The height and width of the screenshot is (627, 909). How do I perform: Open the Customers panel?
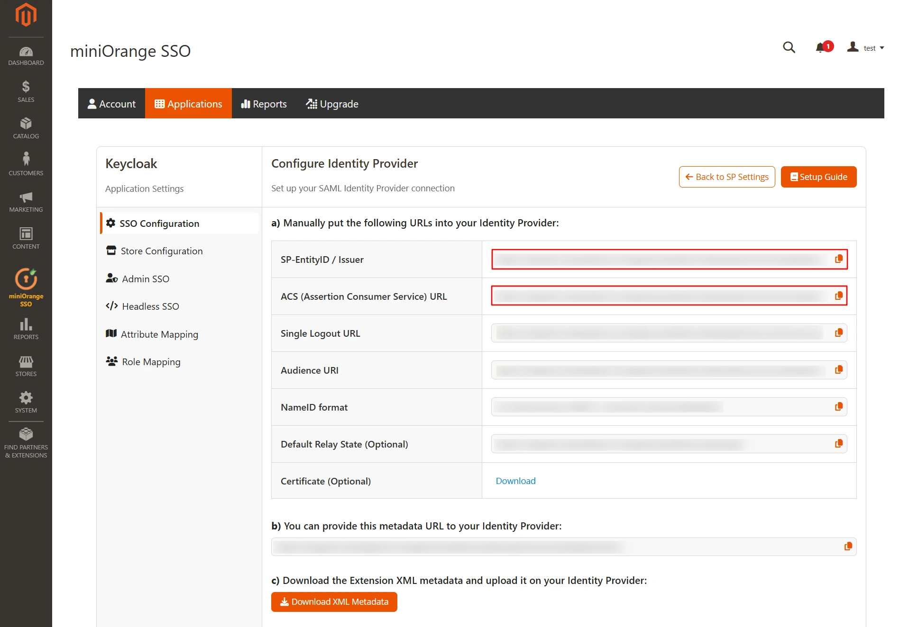point(26,163)
